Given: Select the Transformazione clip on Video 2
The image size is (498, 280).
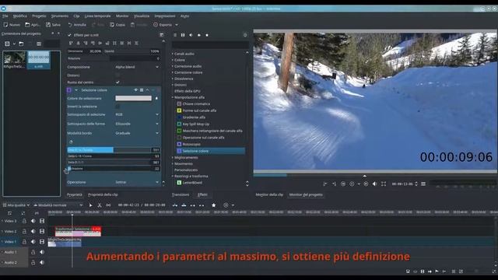Looking at the screenshot, I should pos(78,232).
